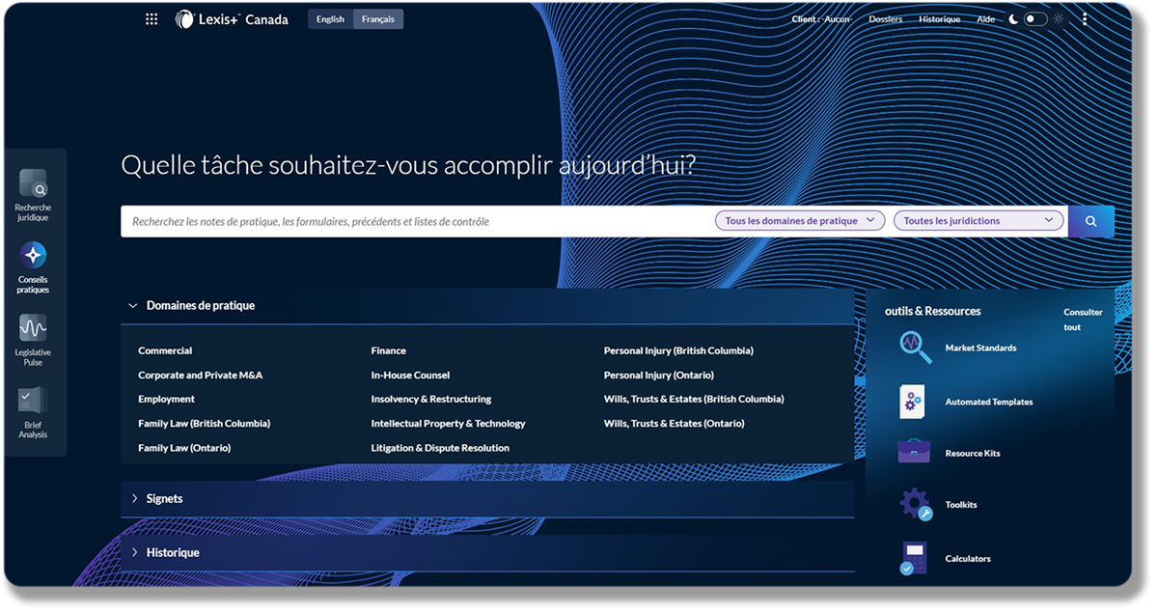Image resolution: width=1158 pixels, height=613 pixels.
Task: Open Historique in the top navigation
Action: pyautogui.click(x=939, y=19)
